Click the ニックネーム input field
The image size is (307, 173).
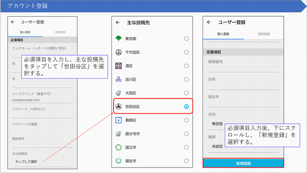[x=43, y=51]
